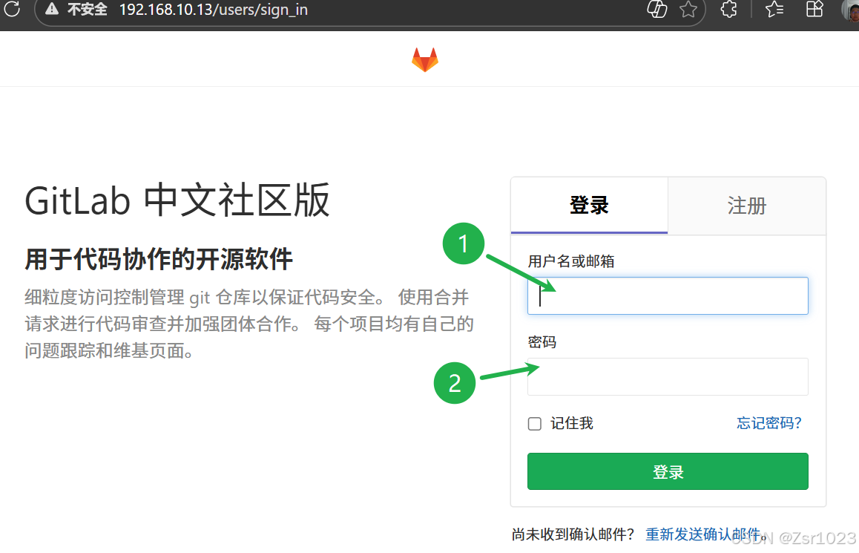
Task: Open the collections icon in toolbar
Action: pyautogui.click(x=814, y=10)
